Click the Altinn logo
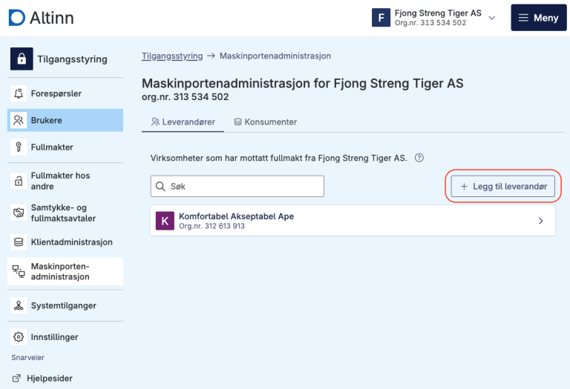Image resolution: width=570 pixels, height=389 pixels. click(x=41, y=18)
